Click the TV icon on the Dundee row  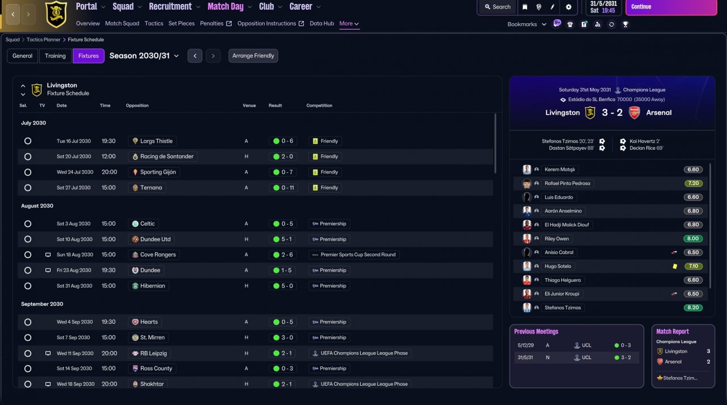click(x=48, y=271)
